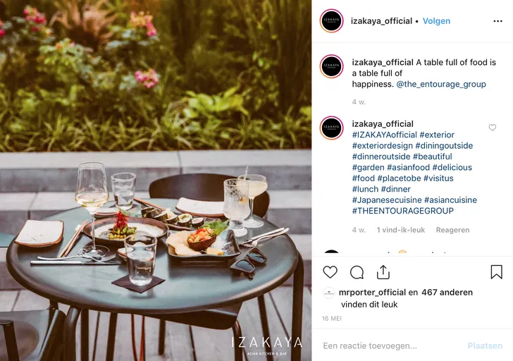Image resolution: width=513 pixels, height=361 pixels.
Task: Share the post via share icon
Action: (383, 272)
